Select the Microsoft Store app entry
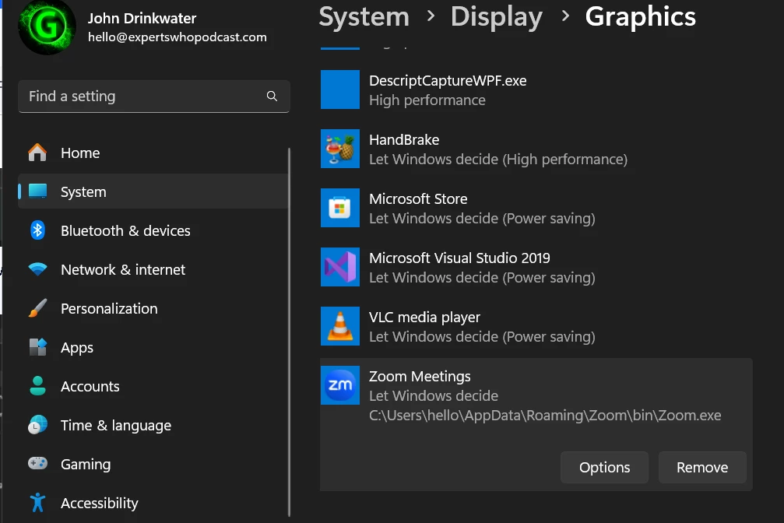This screenshot has height=523, width=784. 536,208
